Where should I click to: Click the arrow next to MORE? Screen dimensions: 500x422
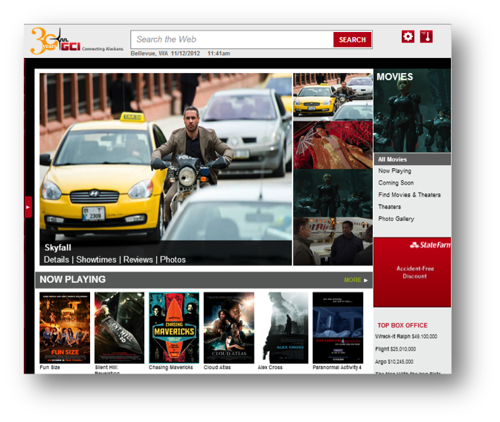pyautogui.click(x=366, y=281)
